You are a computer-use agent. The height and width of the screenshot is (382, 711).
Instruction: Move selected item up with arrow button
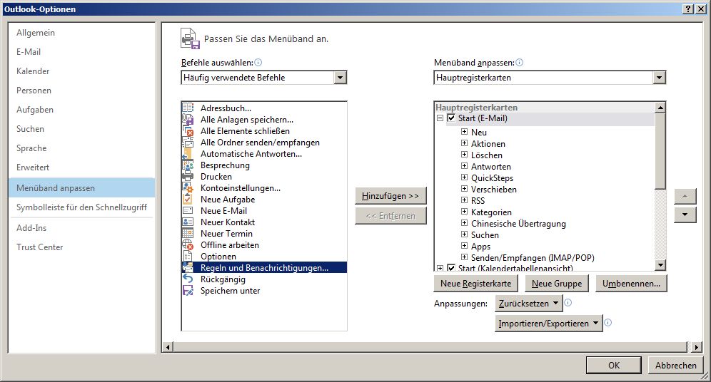point(685,197)
